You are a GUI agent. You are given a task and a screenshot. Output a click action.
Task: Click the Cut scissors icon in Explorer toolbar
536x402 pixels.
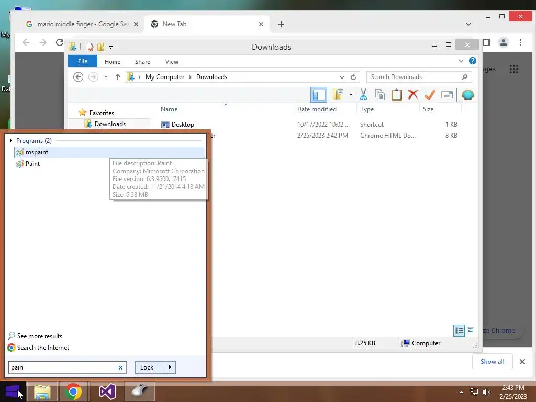coord(363,95)
